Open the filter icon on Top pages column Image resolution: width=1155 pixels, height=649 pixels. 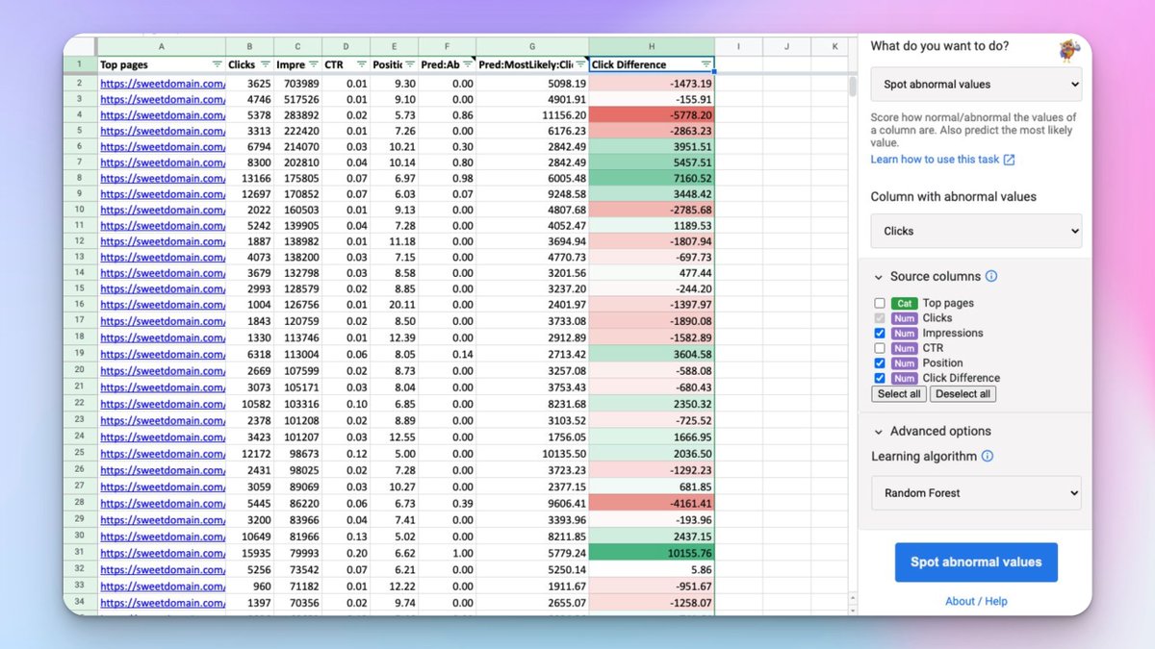218,64
